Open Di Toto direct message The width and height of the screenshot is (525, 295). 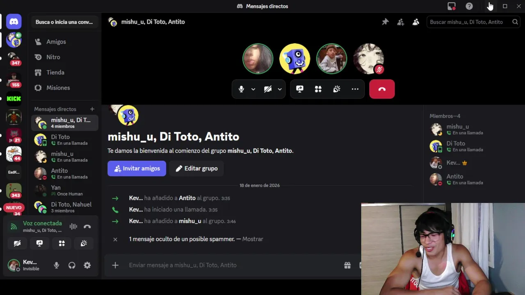64,140
